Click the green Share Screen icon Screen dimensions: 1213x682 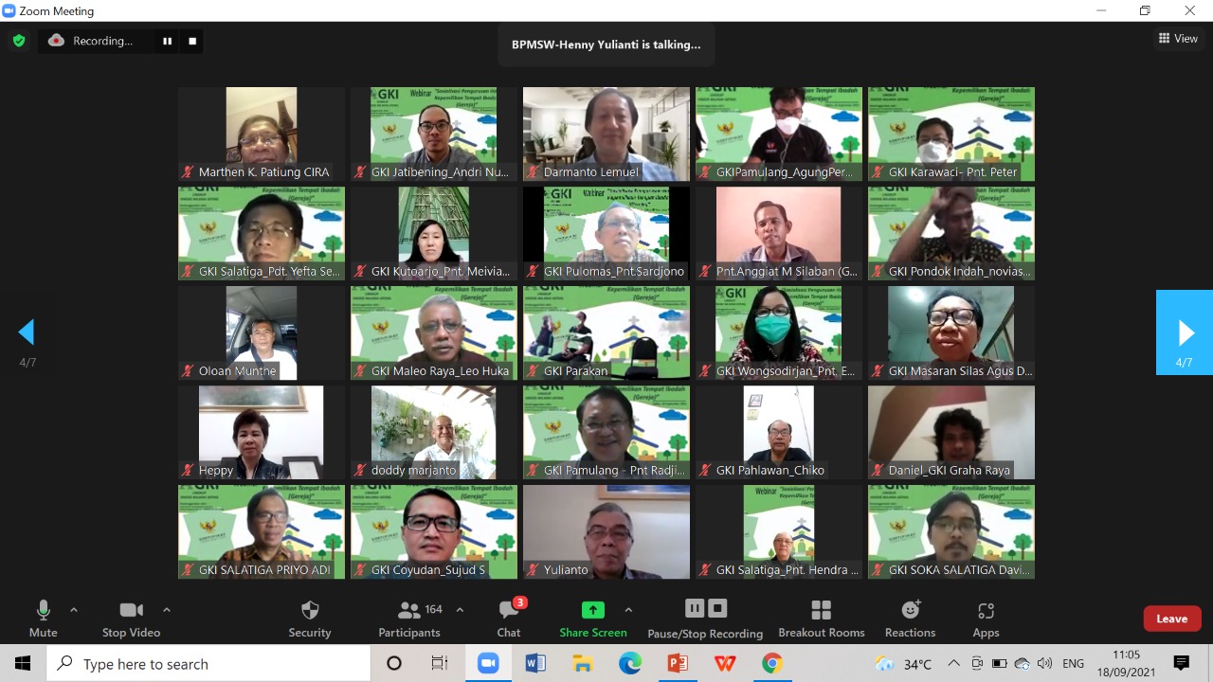pyautogui.click(x=592, y=610)
